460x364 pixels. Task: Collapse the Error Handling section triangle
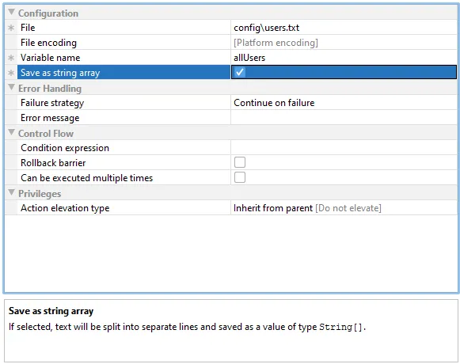(x=11, y=87)
